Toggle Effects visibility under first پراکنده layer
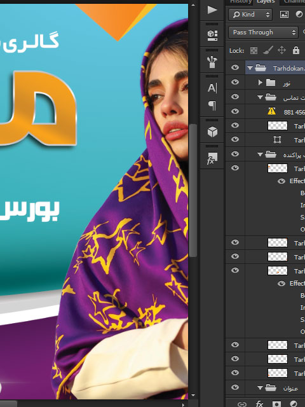This screenshot has width=305, height=407. click(x=281, y=181)
